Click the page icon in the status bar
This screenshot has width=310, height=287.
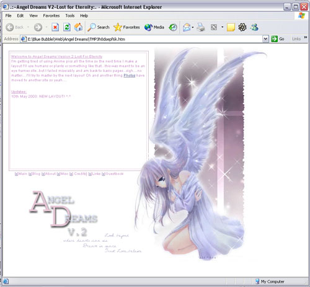[6, 281]
